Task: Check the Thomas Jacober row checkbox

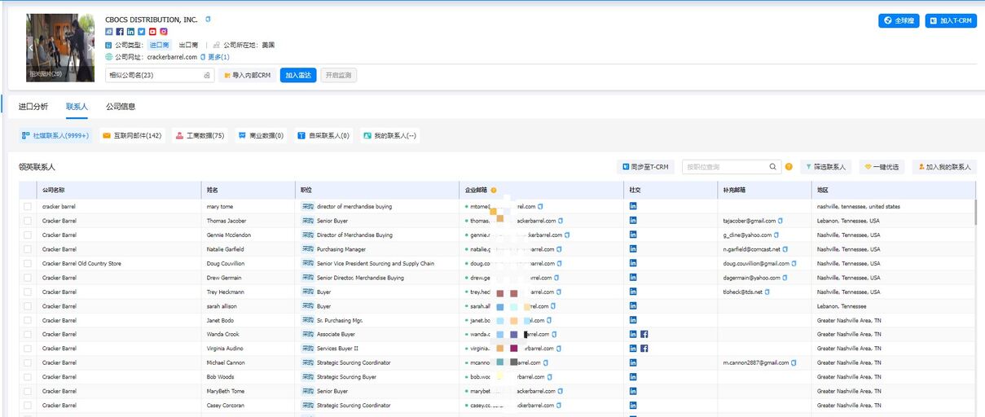Action: [x=28, y=221]
